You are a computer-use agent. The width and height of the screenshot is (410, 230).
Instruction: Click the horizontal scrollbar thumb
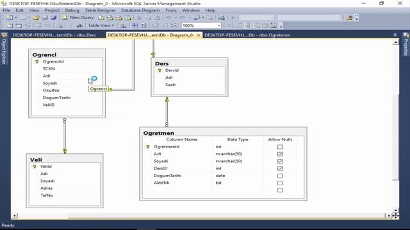(226, 216)
